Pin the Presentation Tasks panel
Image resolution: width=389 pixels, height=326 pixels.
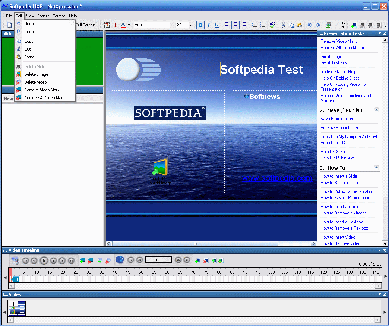pyautogui.click(x=380, y=34)
